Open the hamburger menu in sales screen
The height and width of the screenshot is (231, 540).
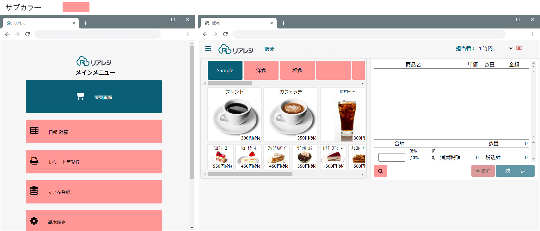(x=208, y=49)
